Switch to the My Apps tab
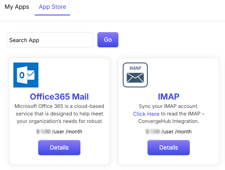The height and width of the screenshot is (170, 225). point(17,7)
